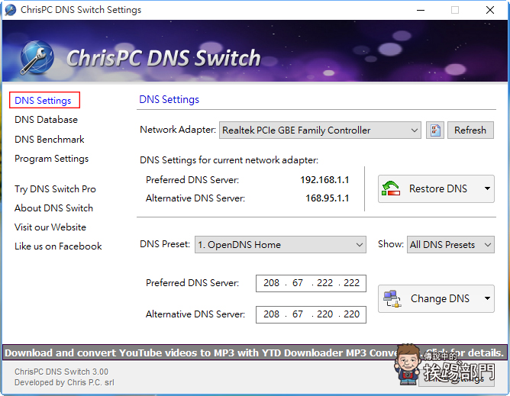Open Try DNS Switch Pro
Screen dimensions: 510x396
point(55,189)
